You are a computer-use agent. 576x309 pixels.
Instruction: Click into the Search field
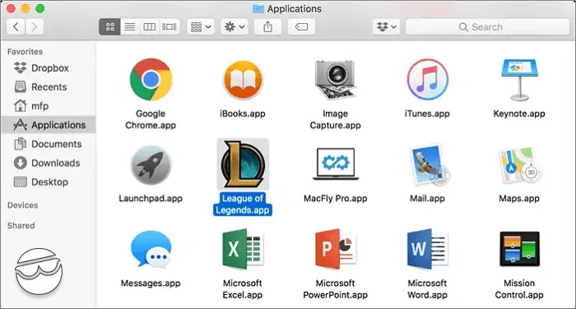click(487, 27)
